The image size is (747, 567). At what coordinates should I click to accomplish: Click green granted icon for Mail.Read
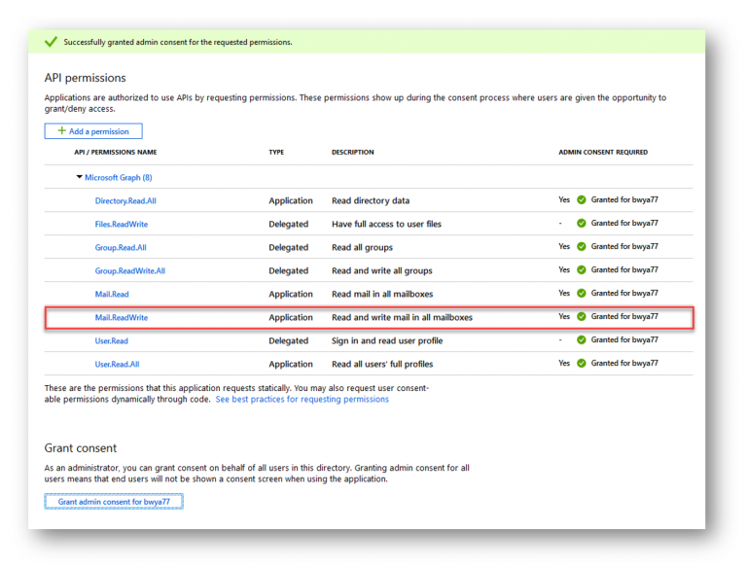coord(582,293)
